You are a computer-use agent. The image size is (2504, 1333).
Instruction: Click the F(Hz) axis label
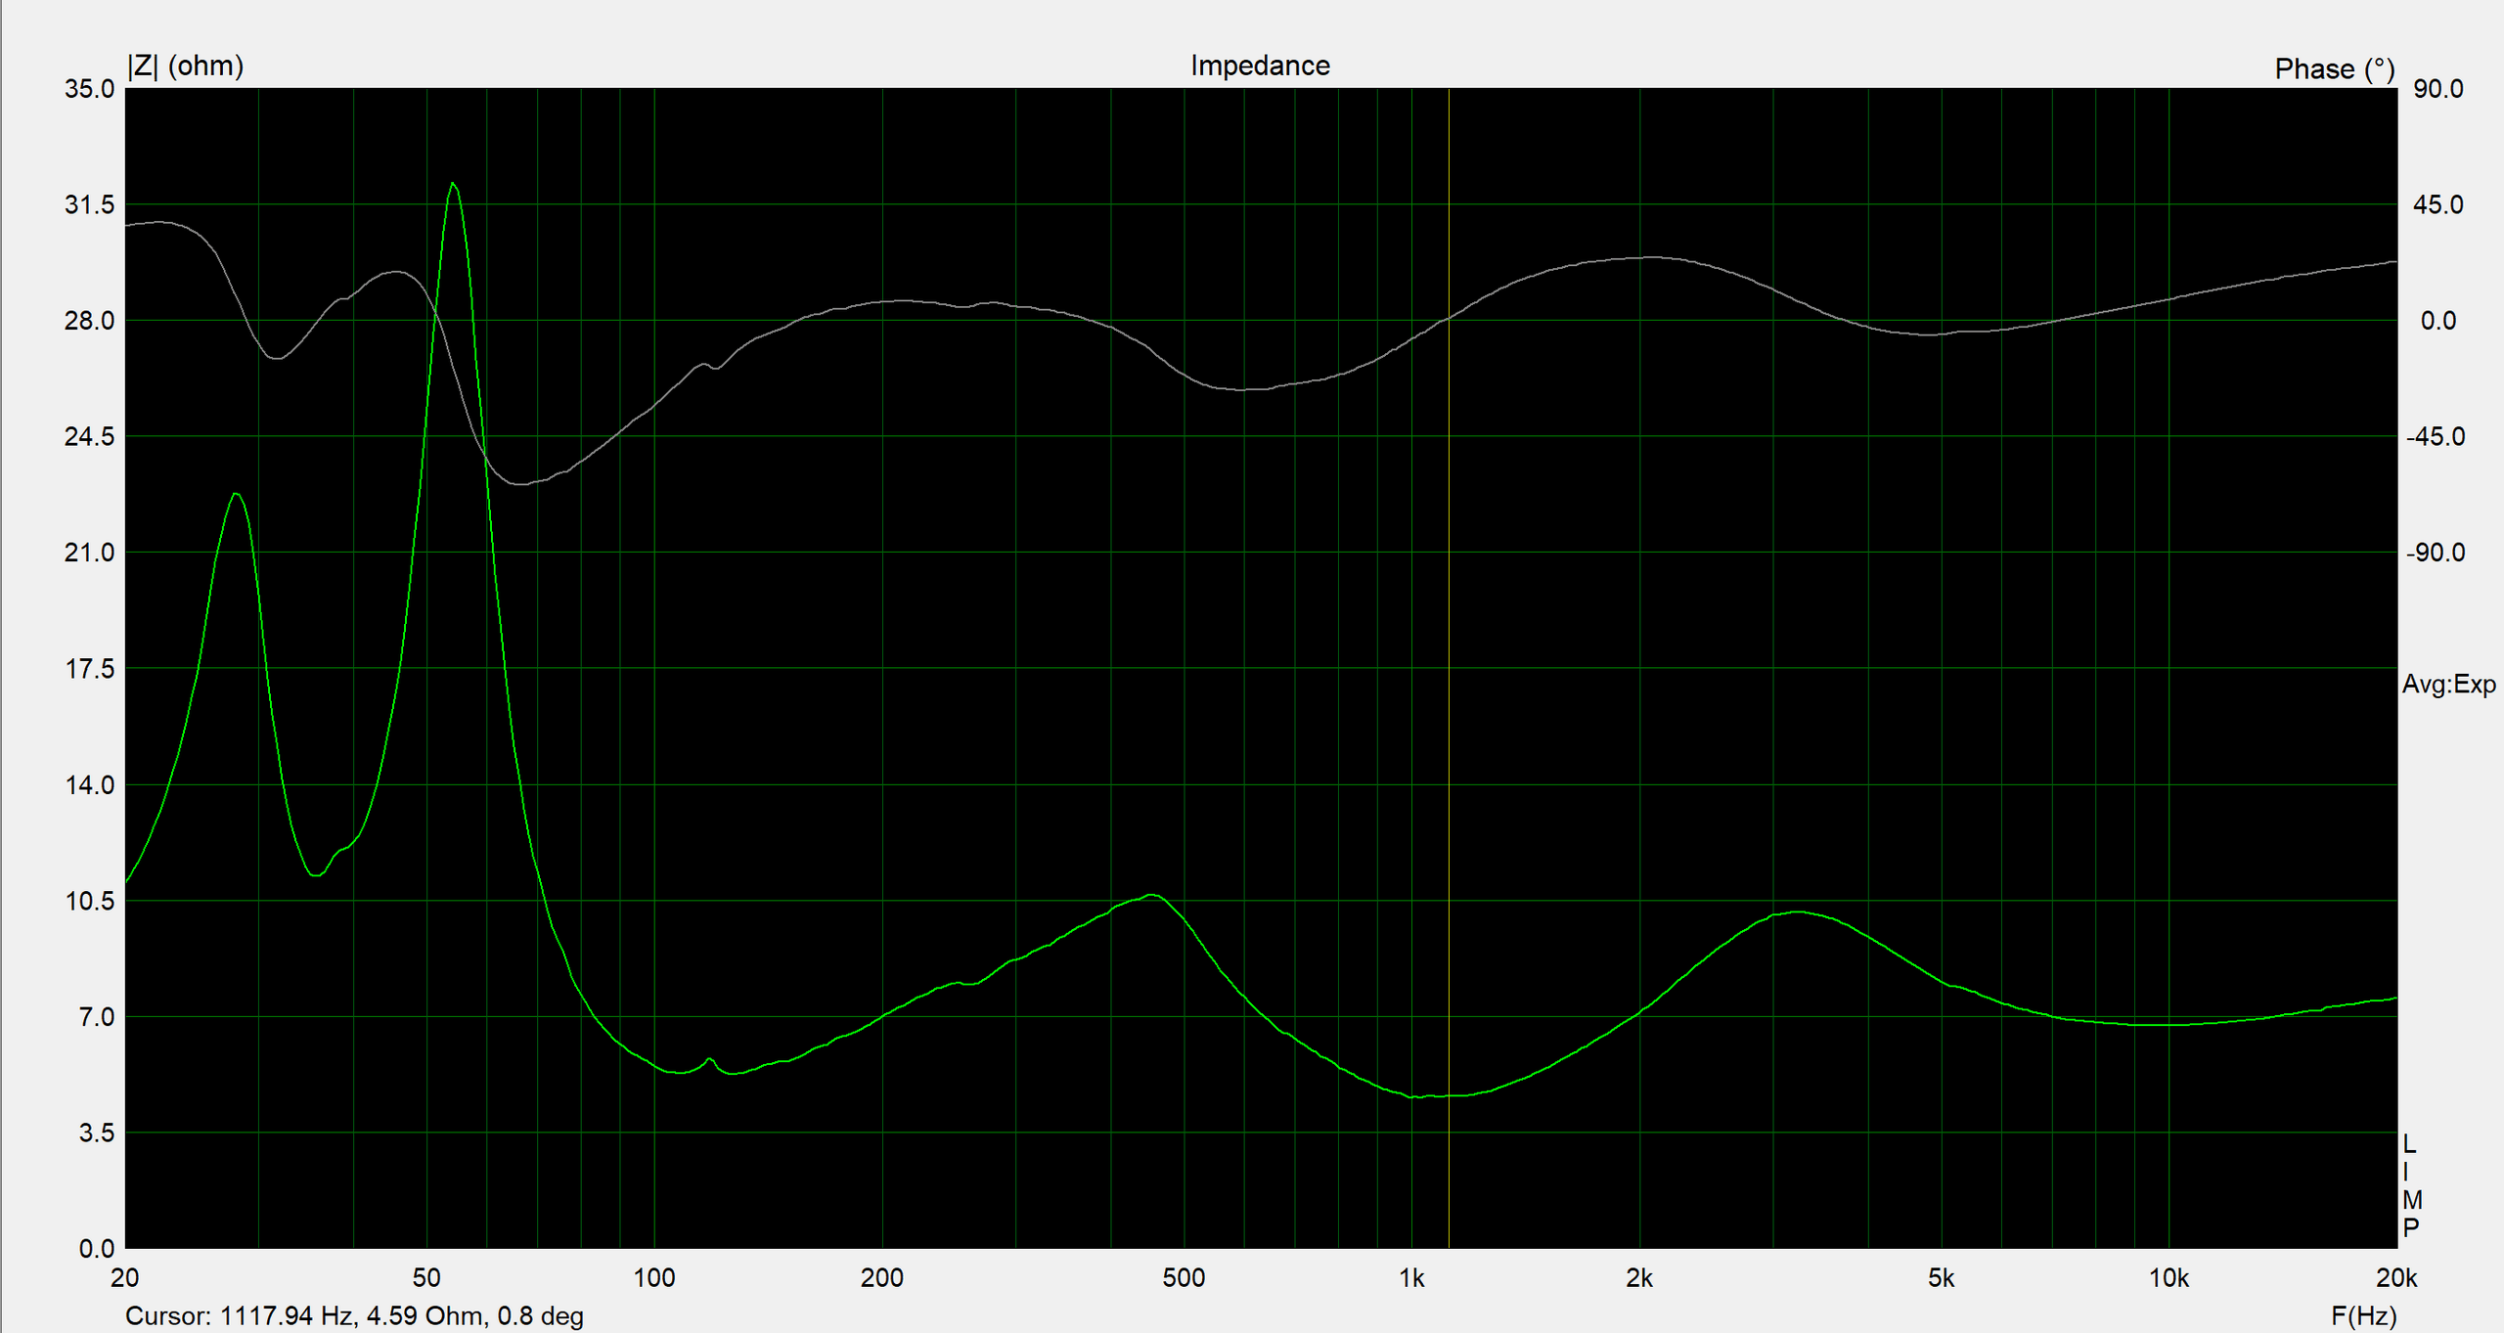pos(2363,1315)
